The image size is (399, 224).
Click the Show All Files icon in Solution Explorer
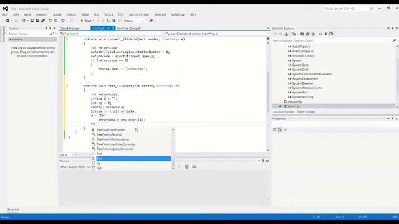(313, 34)
